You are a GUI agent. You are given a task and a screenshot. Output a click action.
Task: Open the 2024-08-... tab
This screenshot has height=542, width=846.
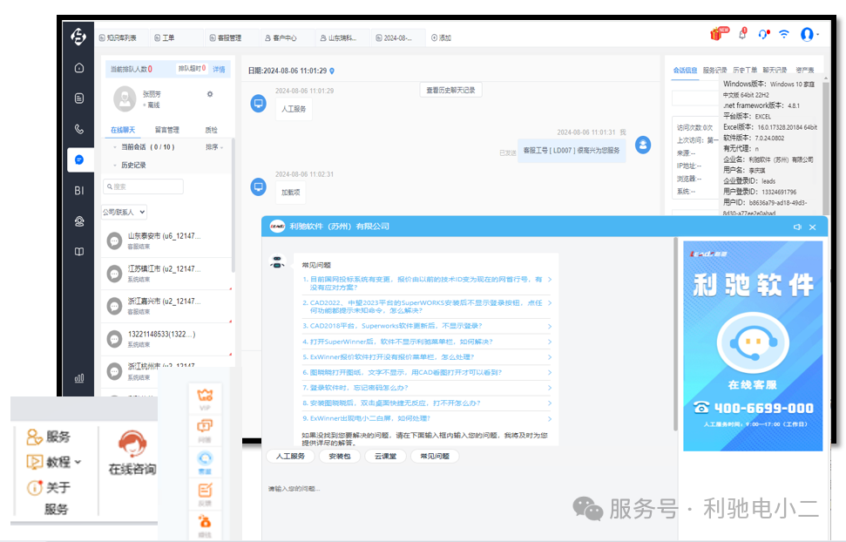tap(395, 37)
